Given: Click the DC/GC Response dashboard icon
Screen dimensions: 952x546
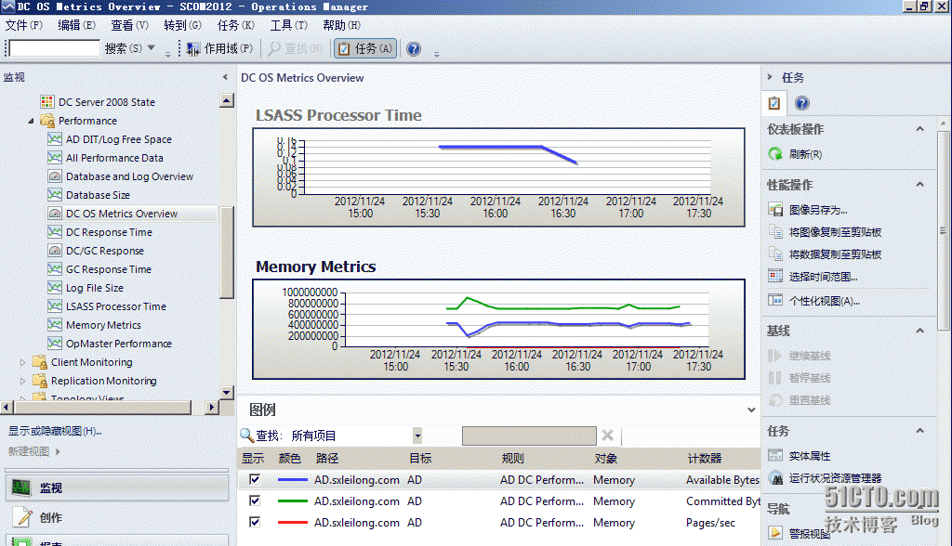Looking at the screenshot, I should [x=55, y=251].
